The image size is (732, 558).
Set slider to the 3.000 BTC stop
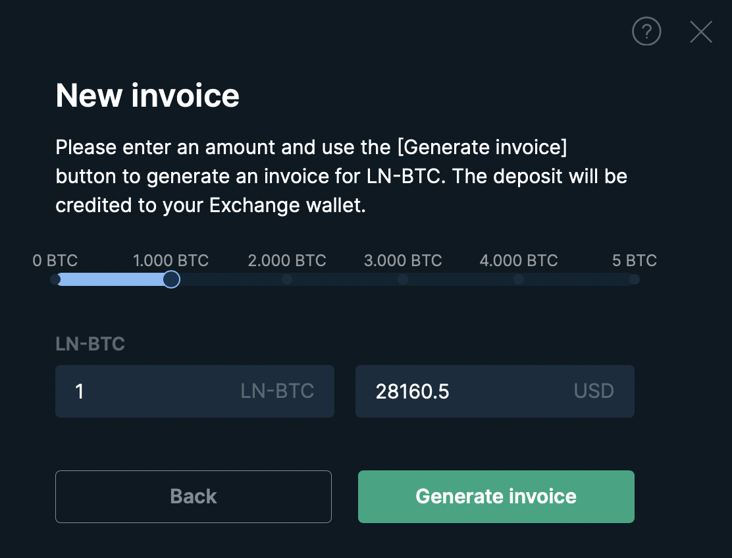click(x=403, y=279)
